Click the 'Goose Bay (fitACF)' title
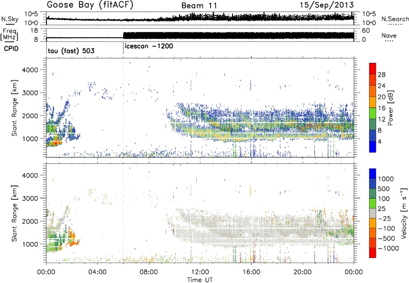409x283 pixels. click(90, 5)
